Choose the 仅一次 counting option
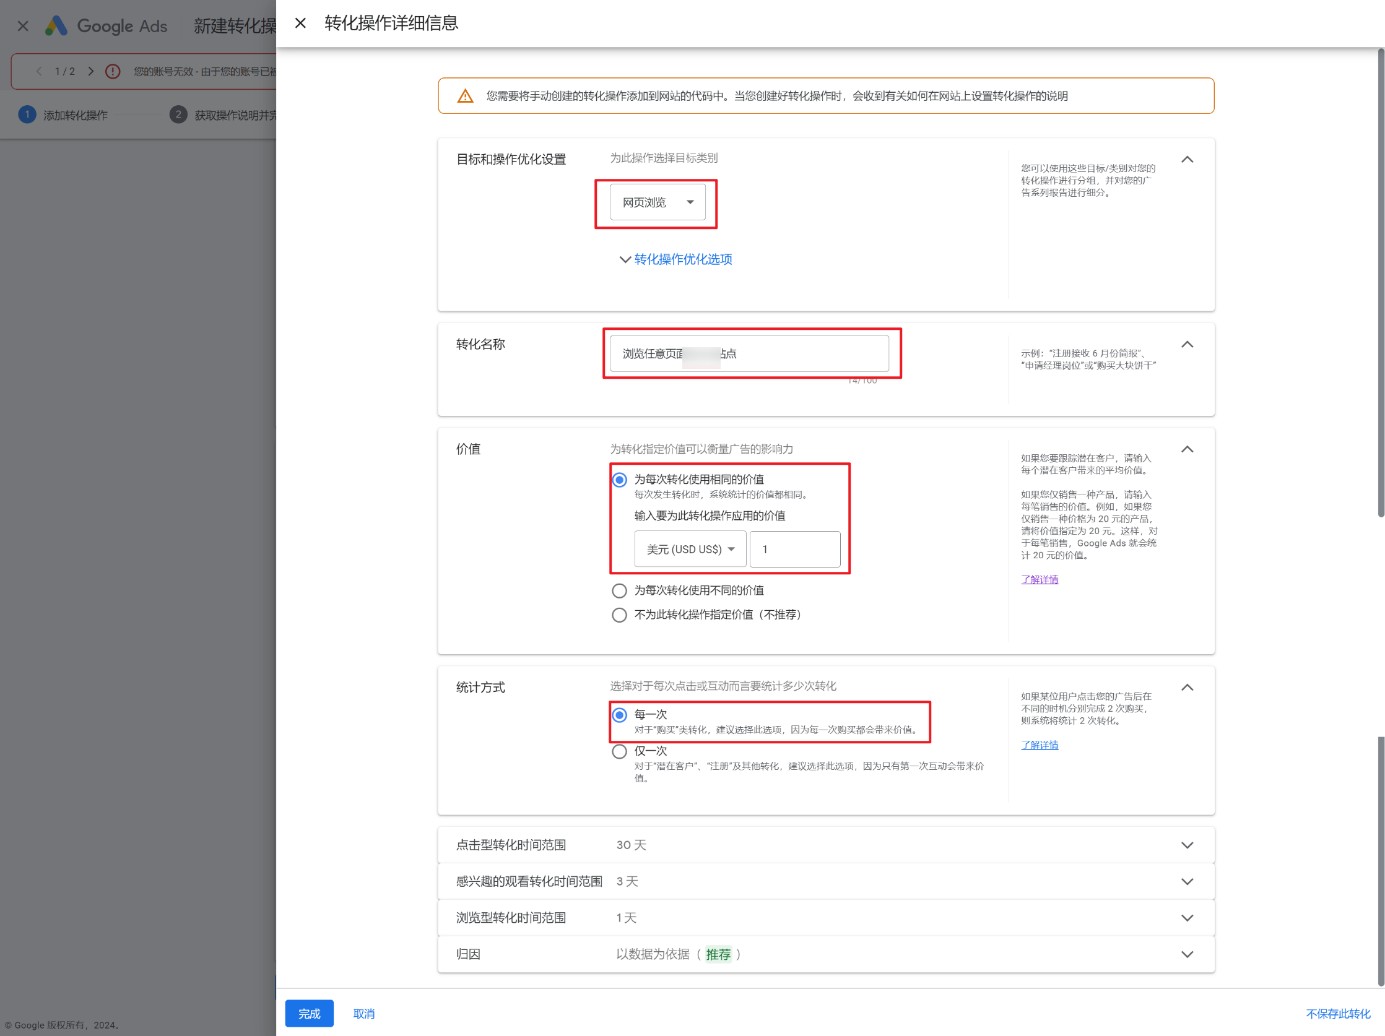 tap(619, 751)
